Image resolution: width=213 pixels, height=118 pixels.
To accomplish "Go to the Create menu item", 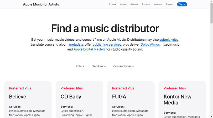I will (x=123, y=4).
